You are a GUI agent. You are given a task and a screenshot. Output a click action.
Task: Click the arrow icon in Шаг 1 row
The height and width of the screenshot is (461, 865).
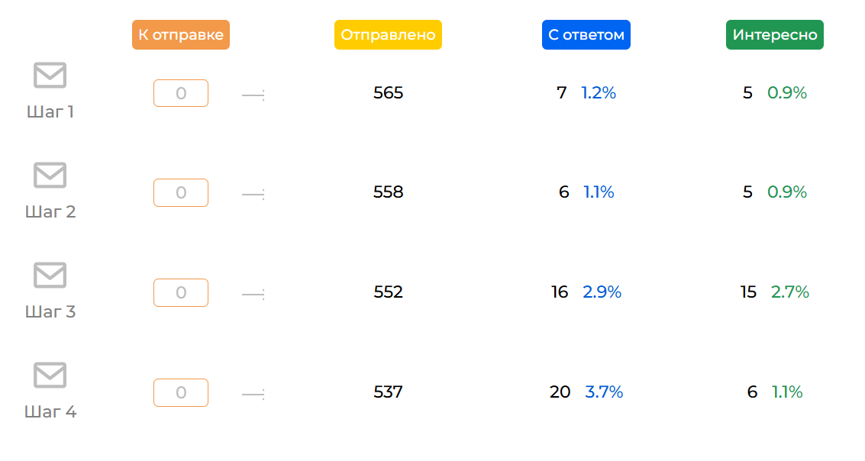point(253,95)
